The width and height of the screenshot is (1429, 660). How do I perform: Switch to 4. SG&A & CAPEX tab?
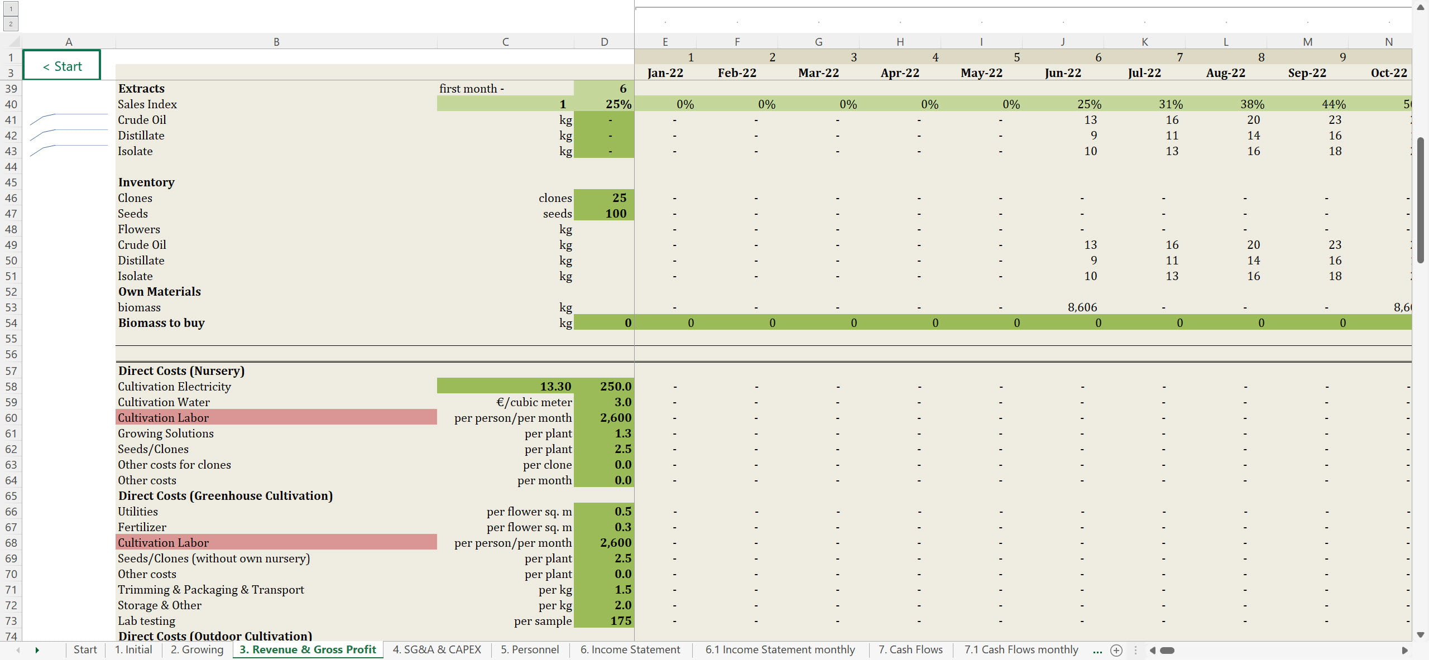pyautogui.click(x=437, y=649)
